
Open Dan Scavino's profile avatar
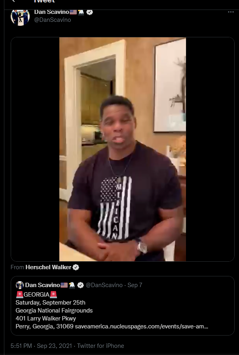point(20,17)
